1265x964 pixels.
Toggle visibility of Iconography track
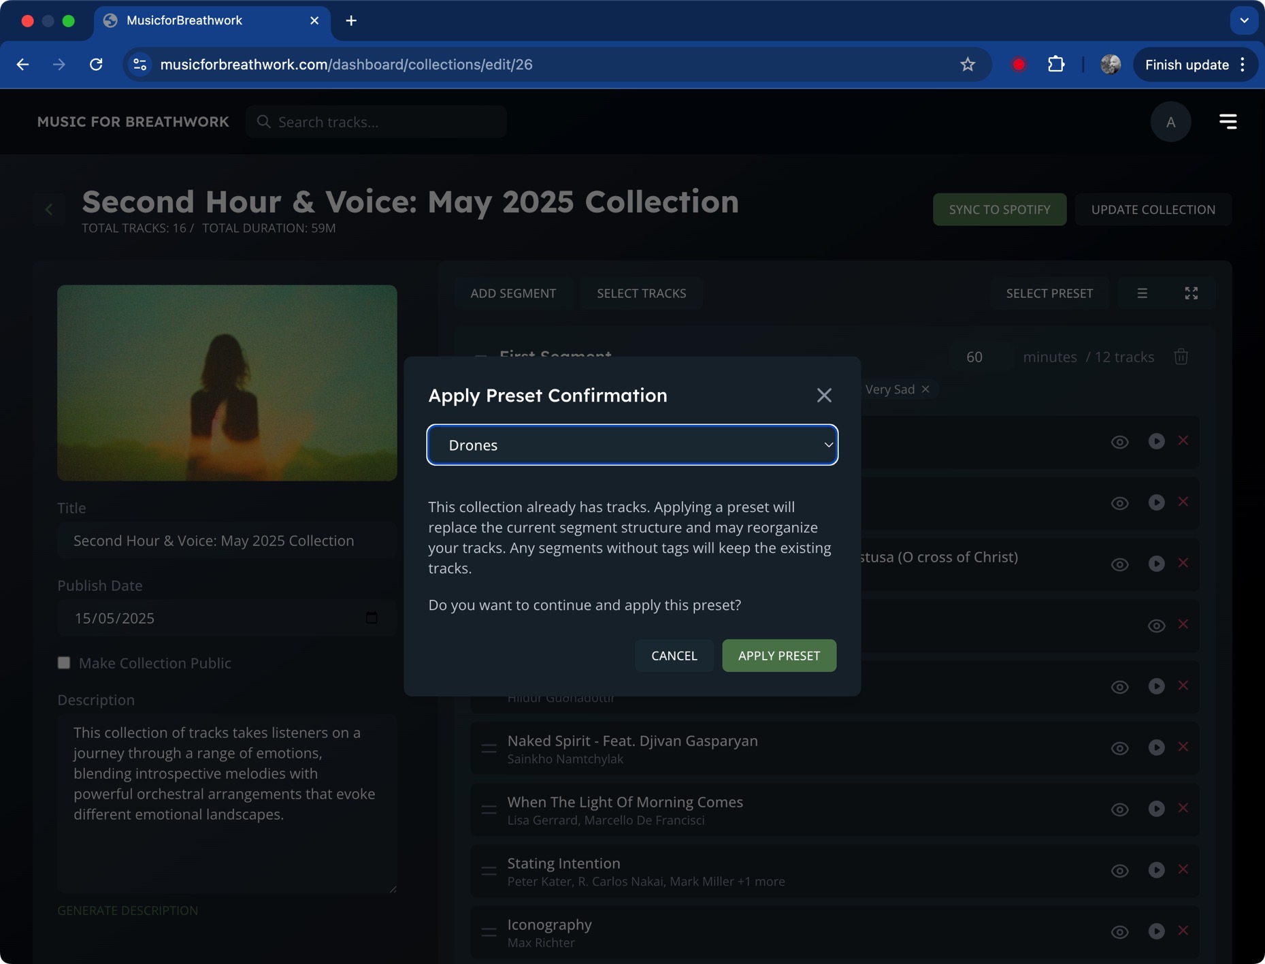tap(1119, 932)
